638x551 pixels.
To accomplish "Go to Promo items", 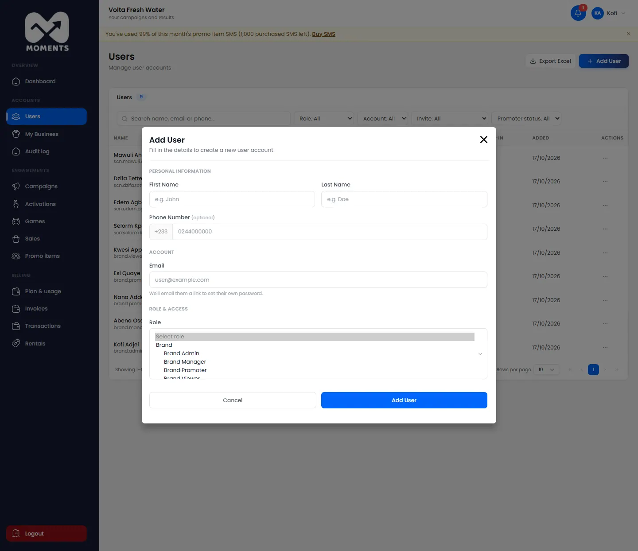I will [47, 256].
